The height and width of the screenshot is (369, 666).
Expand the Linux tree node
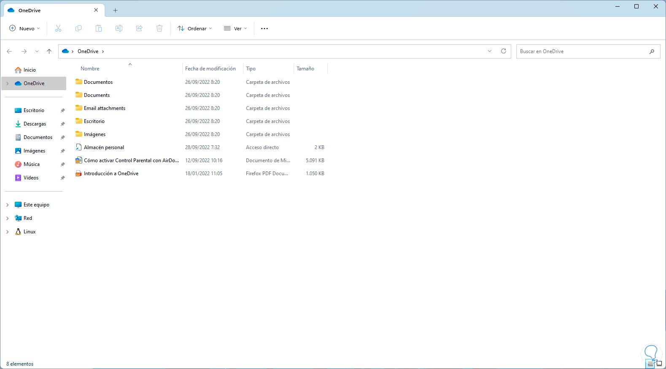pyautogui.click(x=8, y=232)
